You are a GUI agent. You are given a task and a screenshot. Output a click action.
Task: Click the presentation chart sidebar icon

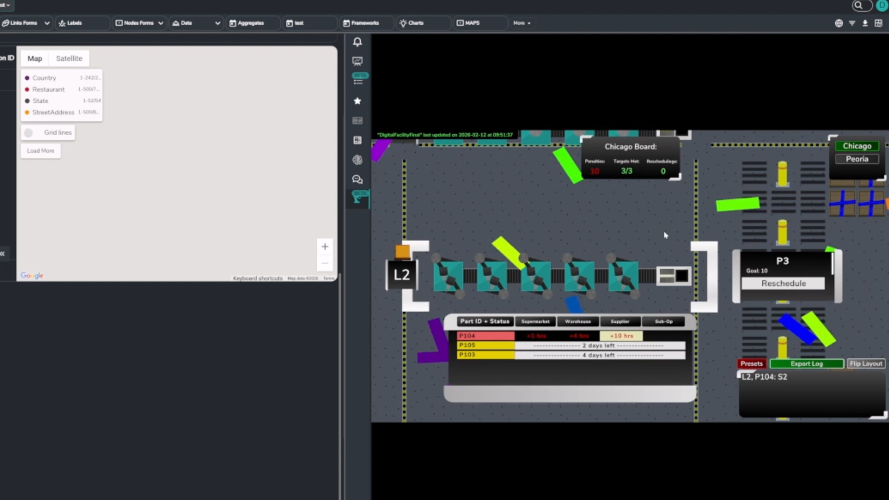click(357, 61)
